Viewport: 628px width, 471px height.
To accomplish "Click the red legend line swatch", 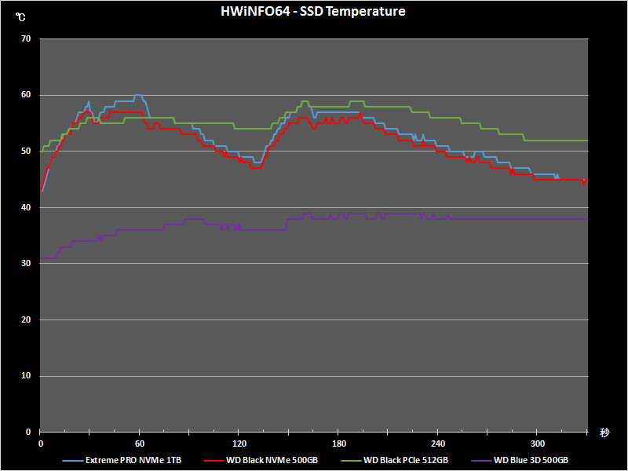I will [x=214, y=461].
